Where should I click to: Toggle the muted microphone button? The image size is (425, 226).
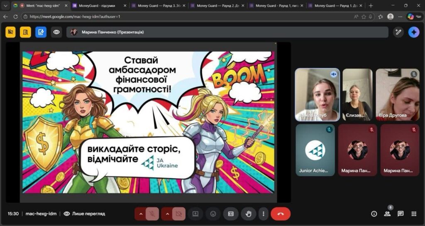152,214
